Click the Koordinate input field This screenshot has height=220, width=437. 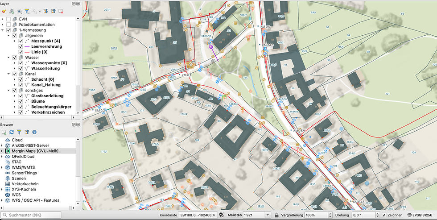point(198,215)
